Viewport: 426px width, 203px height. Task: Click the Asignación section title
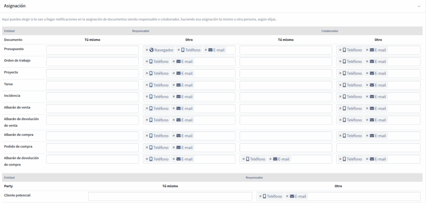point(14,6)
